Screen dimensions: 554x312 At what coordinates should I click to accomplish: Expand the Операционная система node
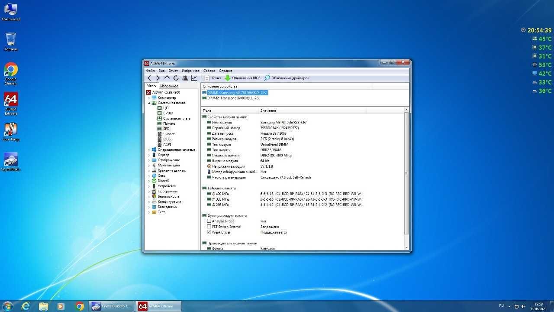(x=149, y=149)
